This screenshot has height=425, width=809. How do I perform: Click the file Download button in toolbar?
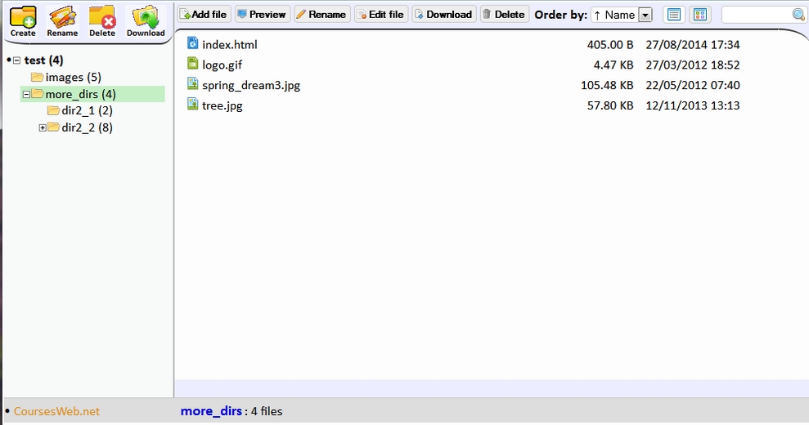click(x=443, y=15)
